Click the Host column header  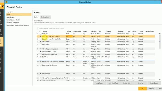[85, 32]
